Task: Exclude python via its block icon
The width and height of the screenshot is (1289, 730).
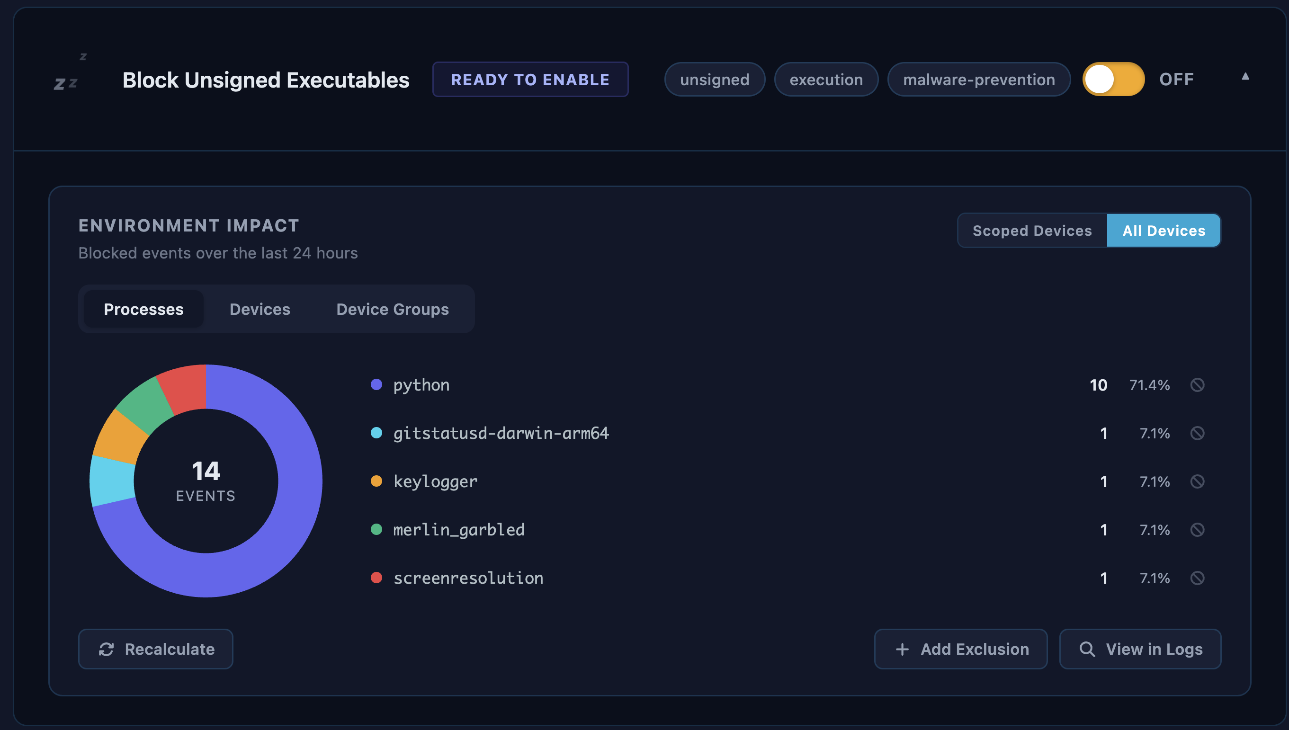Action: click(x=1197, y=385)
